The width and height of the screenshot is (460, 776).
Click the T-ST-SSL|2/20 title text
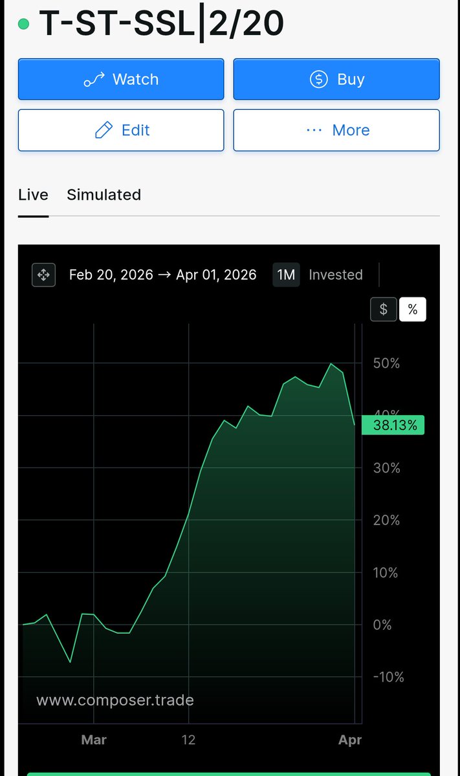[162, 24]
